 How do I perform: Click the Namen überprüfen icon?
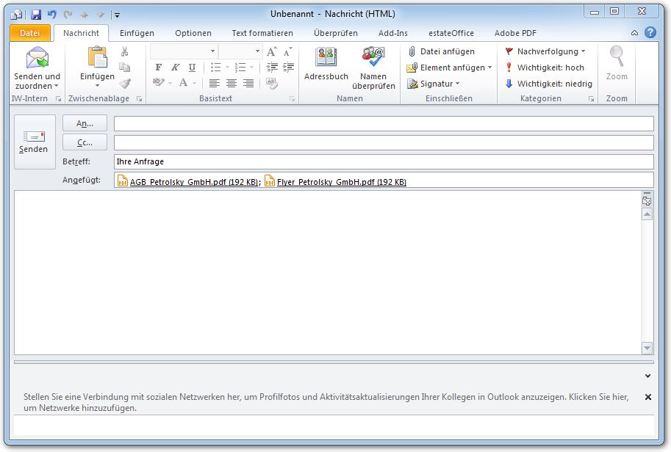[x=373, y=59]
